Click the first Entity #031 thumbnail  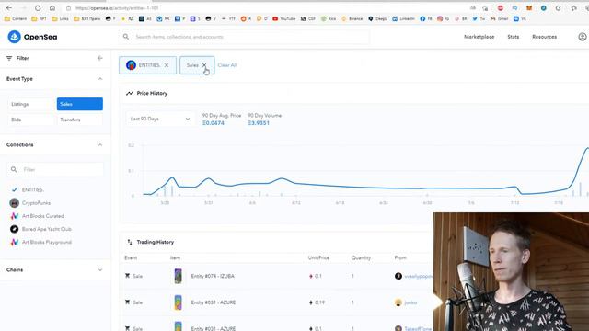[178, 302]
